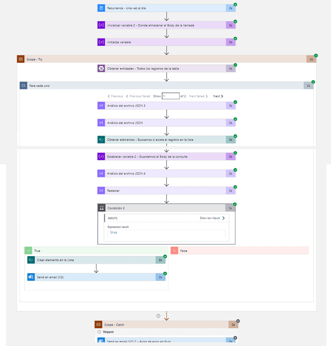
Task: Click the 3s duration on Scope - Try
Action: click(311, 59)
